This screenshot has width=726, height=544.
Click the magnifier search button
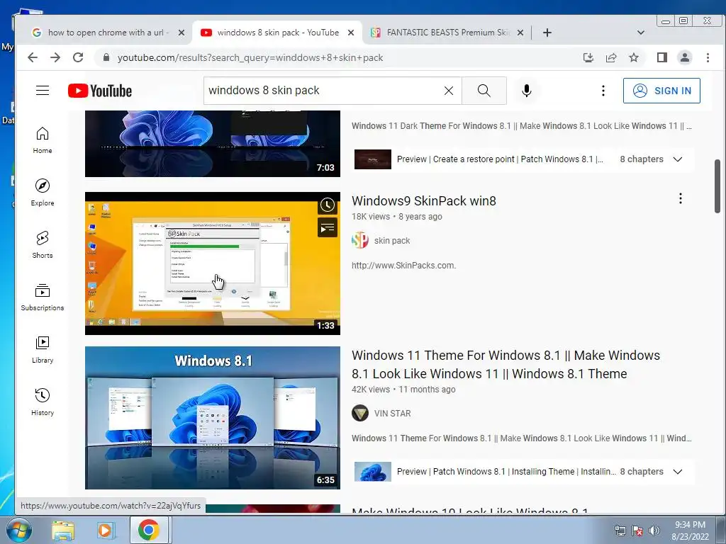click(484, 91)
